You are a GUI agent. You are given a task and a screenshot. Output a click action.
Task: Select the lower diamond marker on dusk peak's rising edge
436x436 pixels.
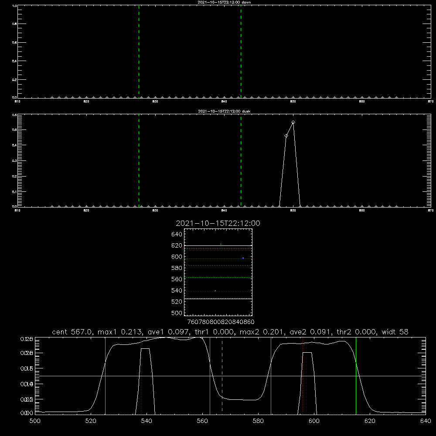tap(286, 136)
